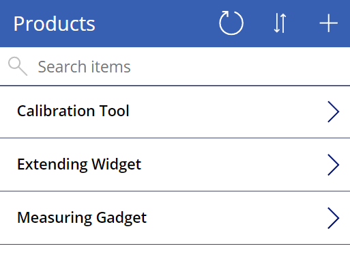
Task: Click the Search items placeholder text
Action: [x=84, y=67]
